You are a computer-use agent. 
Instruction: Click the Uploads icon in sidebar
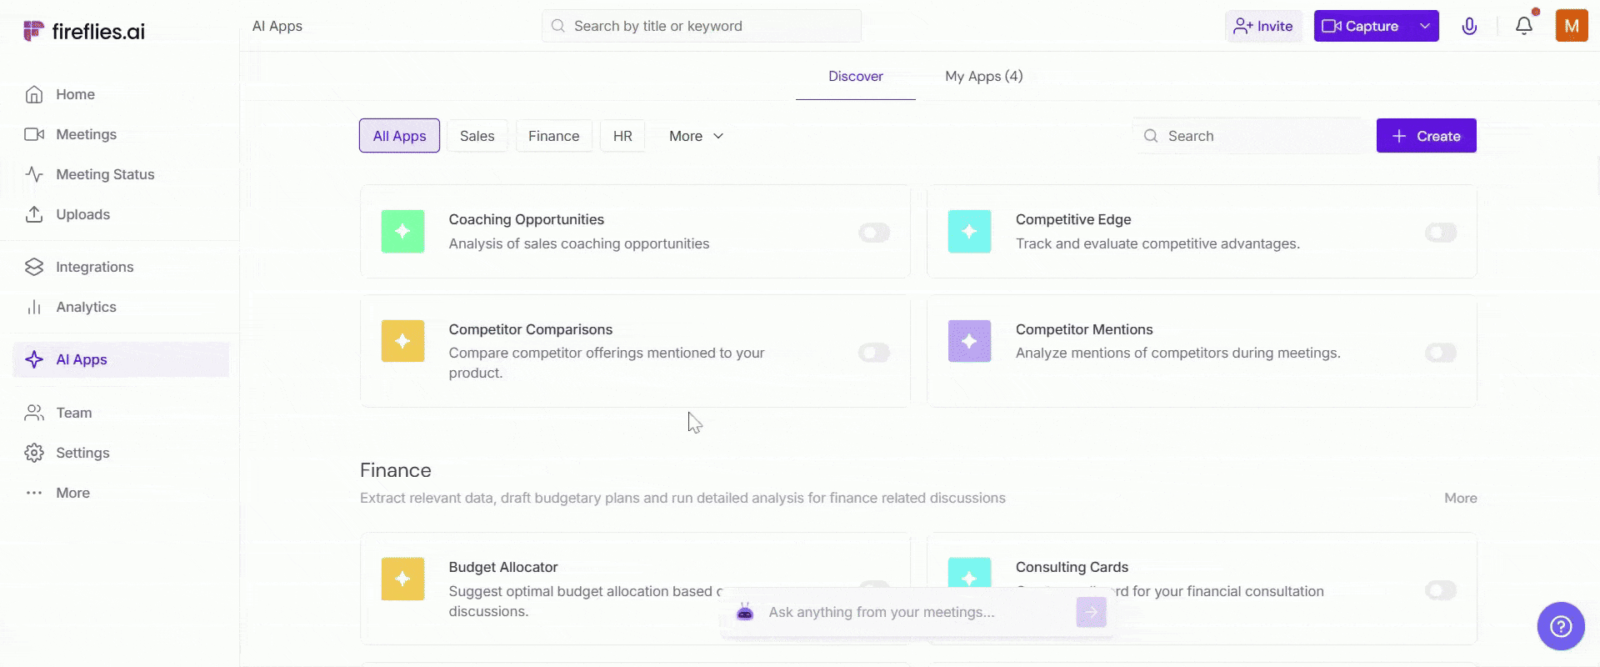pos(34,214)
